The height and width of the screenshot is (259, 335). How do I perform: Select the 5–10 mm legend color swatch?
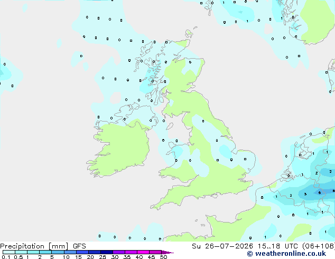coord(58,252)
